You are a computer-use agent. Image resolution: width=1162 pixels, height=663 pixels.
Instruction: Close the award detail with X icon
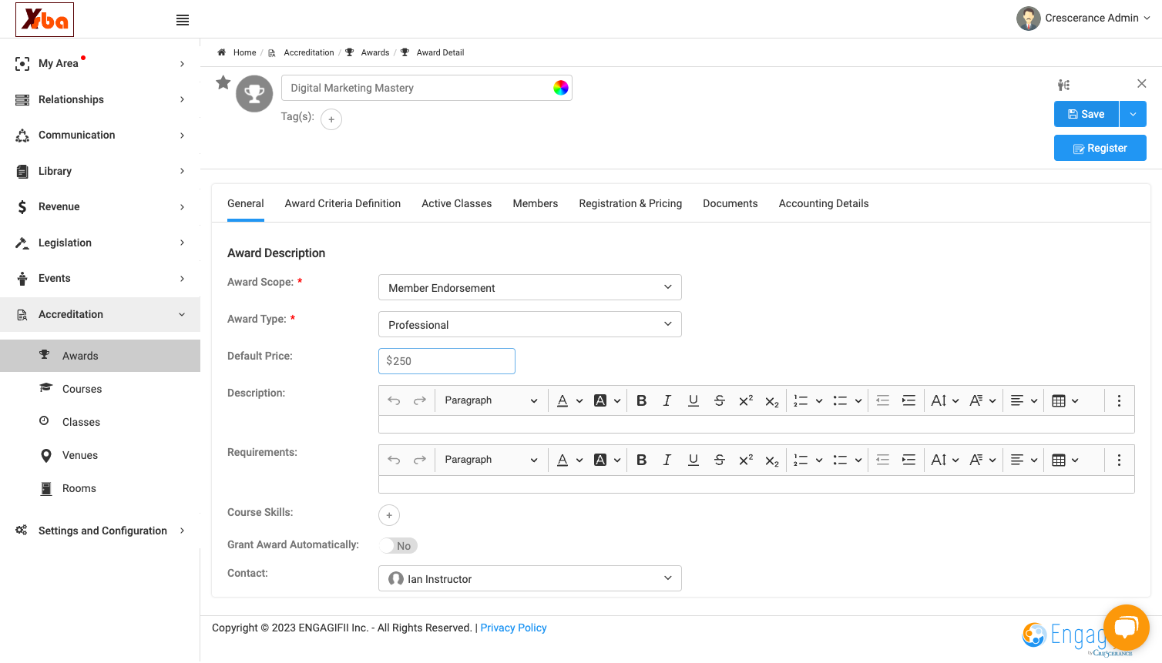tap(1142, 83)
